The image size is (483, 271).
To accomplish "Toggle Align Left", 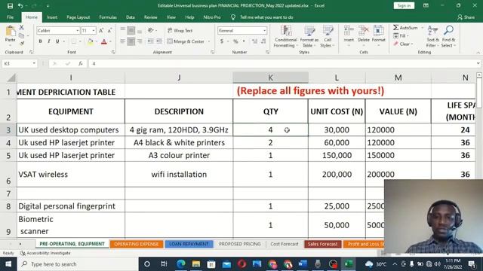I will pyautogui.click(x=122, y=41).
